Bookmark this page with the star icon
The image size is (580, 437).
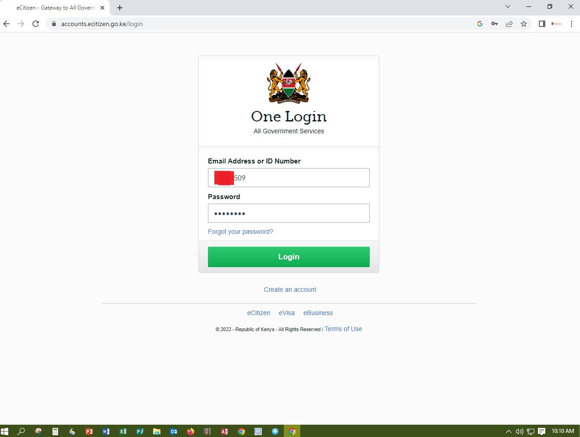click(524, 24)
